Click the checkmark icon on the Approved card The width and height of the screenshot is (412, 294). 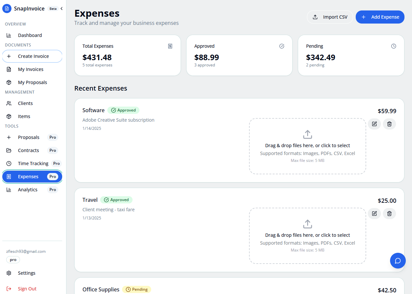[282, 46]
